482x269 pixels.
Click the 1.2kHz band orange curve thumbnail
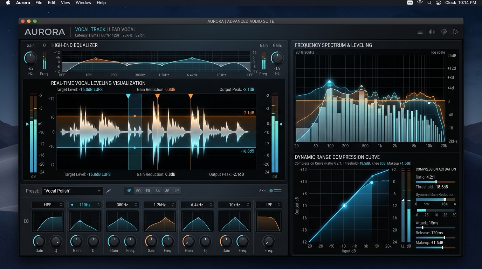160,221
